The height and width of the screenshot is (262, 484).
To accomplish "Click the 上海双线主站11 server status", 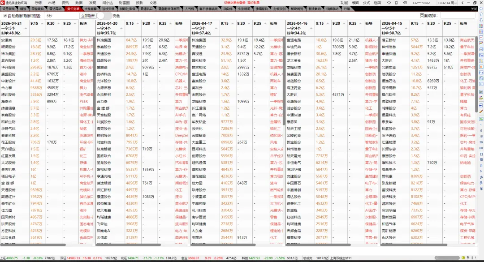I will 341,258.
